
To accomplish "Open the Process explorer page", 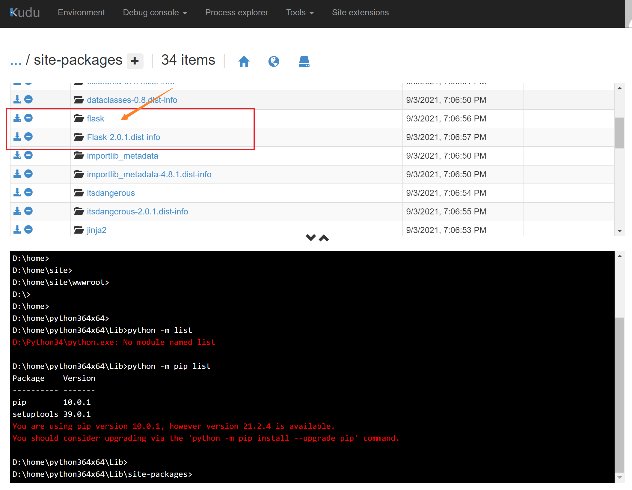I will coord(236,13).
